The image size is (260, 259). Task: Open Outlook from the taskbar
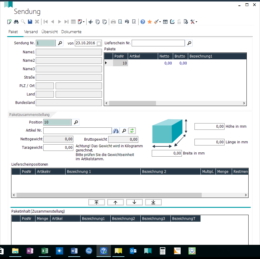[x=133, y=251]
